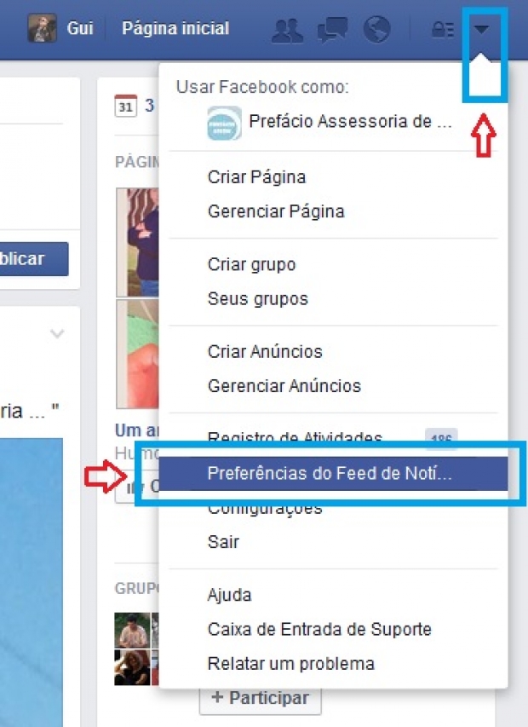Screen dimensions: 528x727
Task: Click the calendar events icon
Action: (x=125, y=107)
